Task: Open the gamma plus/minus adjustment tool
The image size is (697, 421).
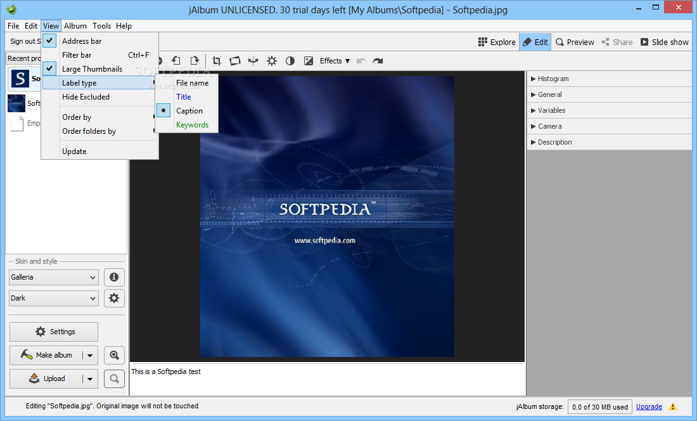Action: point(309,61)
